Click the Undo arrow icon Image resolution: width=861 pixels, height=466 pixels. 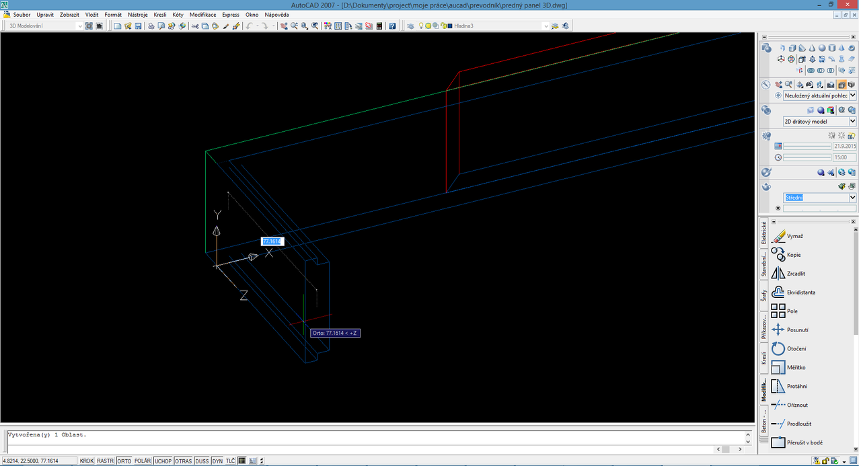[x=249, y=26]
